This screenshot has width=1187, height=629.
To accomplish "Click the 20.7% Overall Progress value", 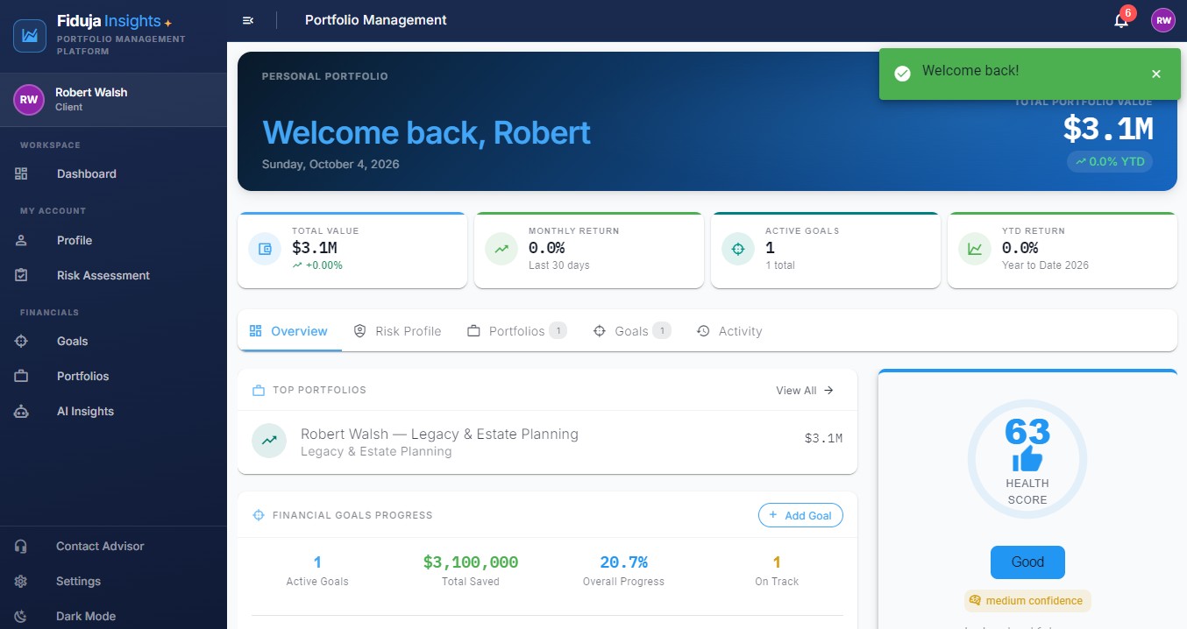I will click(x=623, y=562).
